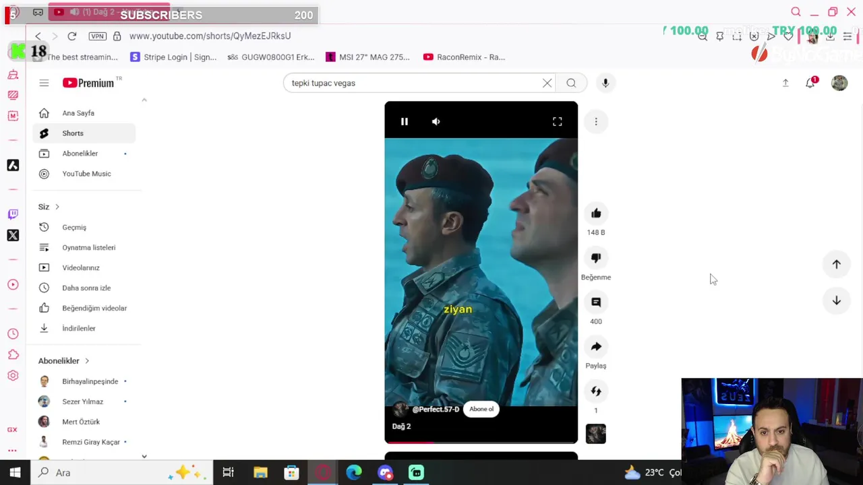The width and height of the screenshot is (863, 485).
Task: Open the Short's sound thumbnail
Action: point(596,434)
